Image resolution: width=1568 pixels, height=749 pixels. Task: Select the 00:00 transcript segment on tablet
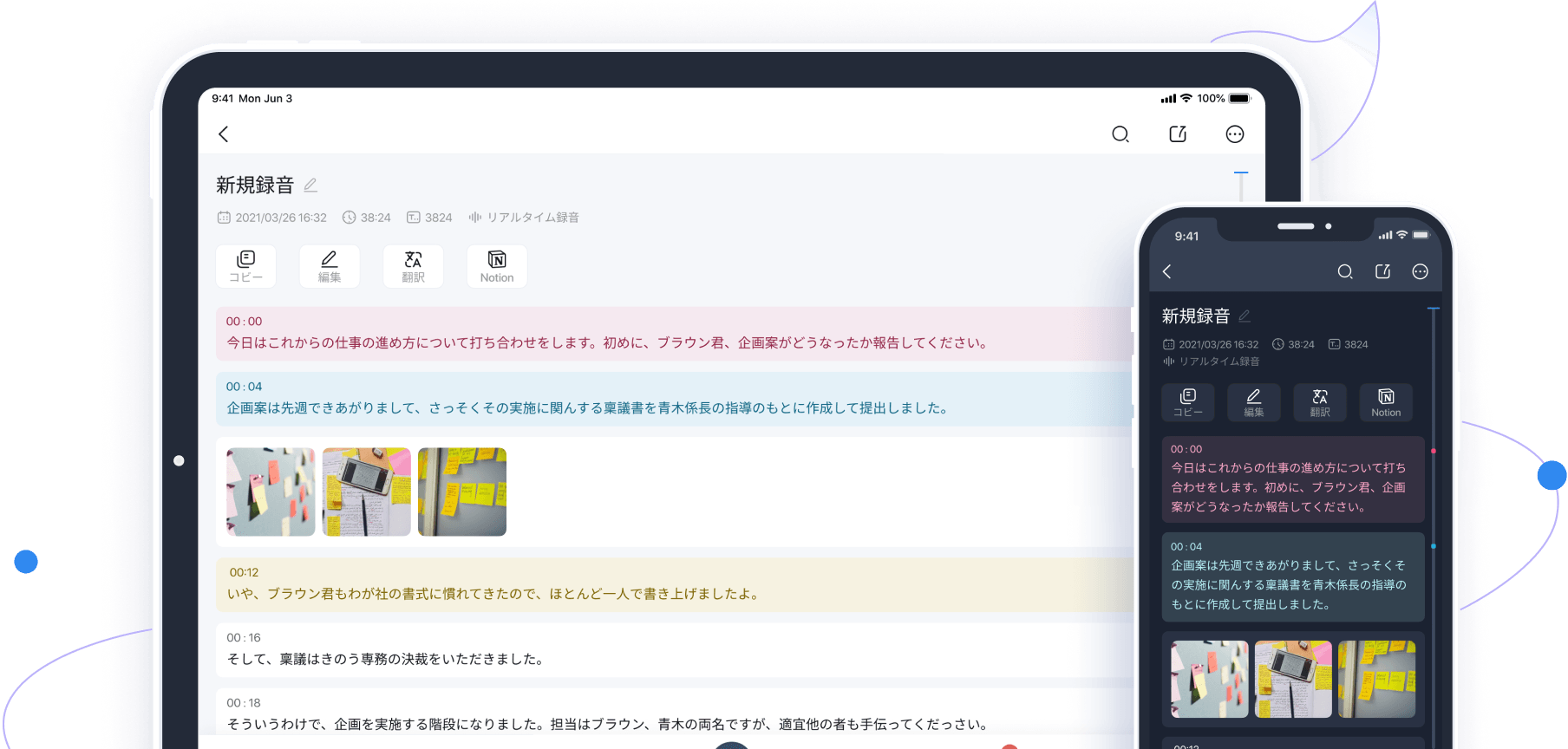[x=674, y=334]
